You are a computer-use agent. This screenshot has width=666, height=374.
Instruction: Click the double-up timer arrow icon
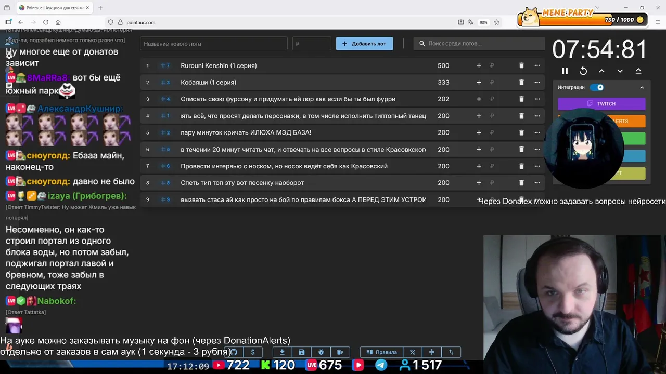tap(638, 71)
